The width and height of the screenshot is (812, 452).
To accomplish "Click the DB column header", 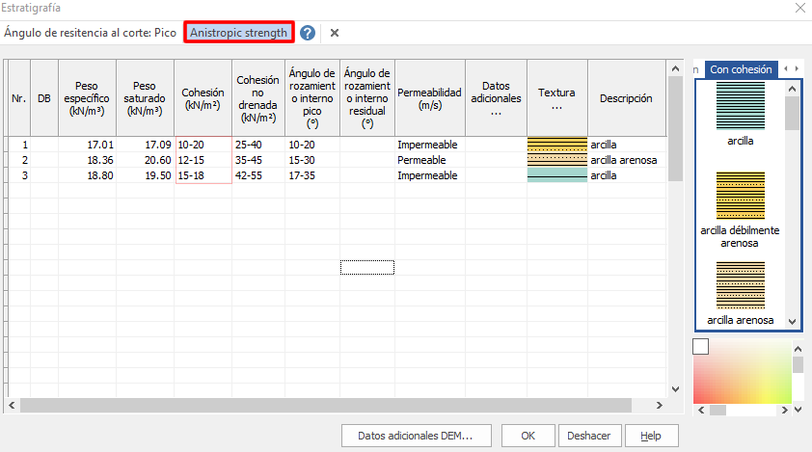I will [44, 98].
